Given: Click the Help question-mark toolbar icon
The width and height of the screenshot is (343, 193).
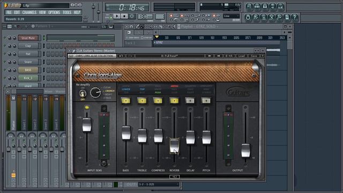Looking at the screenshot, I should coord(295,17).
